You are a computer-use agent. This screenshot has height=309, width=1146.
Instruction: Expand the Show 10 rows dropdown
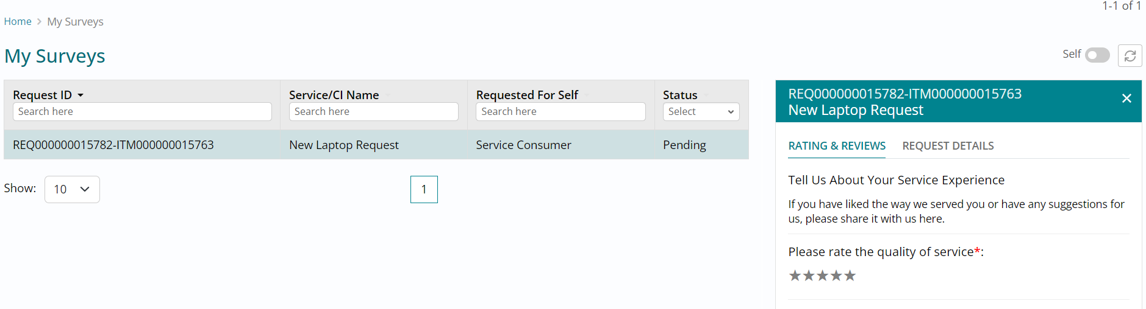72,189
